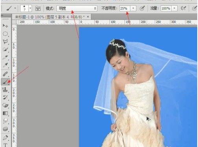Click the ruler origin corner box
Viewport: 198px width, 147px height.
pos(15,22)
